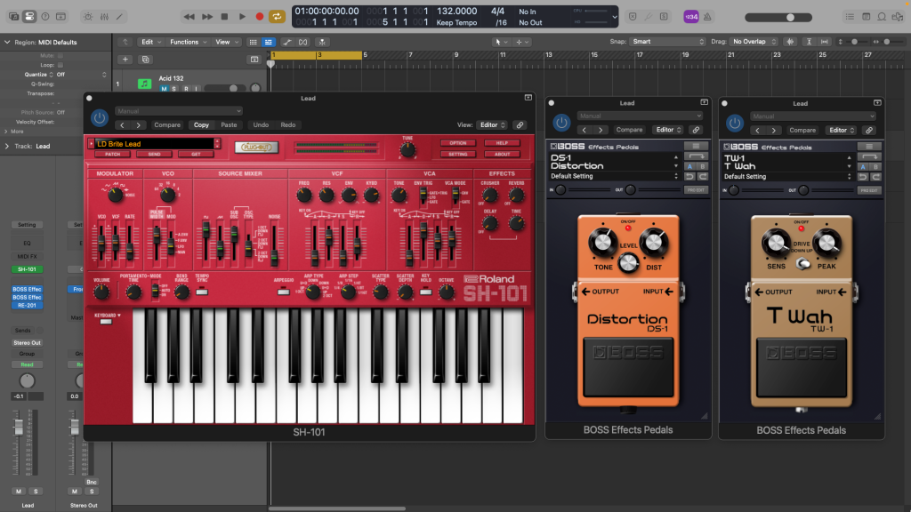
Task: Toggle the Flex show/hide icon
Action: click(x=302, y=42)
